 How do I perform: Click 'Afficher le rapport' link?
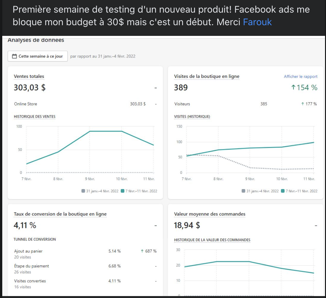point(301,77)
